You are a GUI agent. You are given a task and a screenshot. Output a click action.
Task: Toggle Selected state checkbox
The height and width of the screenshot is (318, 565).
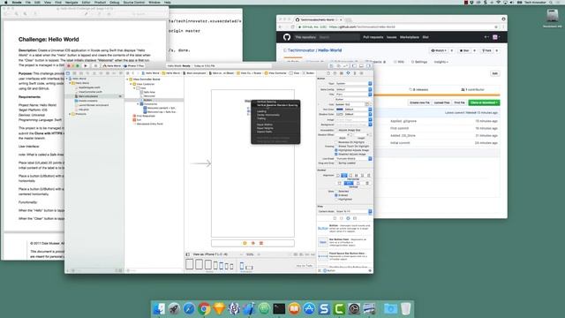(x=336, y=192)
